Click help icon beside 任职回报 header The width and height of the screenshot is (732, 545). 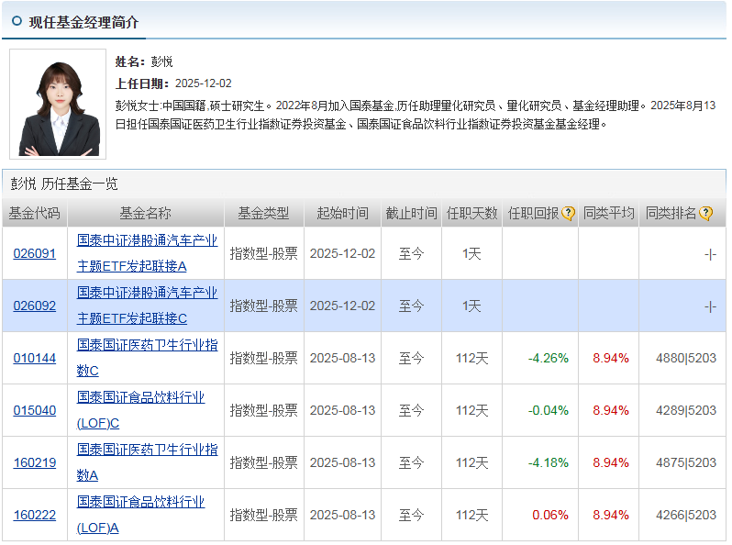(568, 214)
